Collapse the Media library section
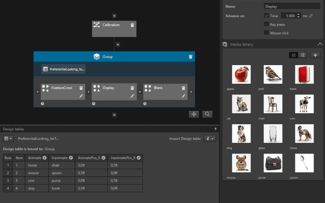This screenshot has width=325, height=203. pyautogui.click(x=320, y=44)
